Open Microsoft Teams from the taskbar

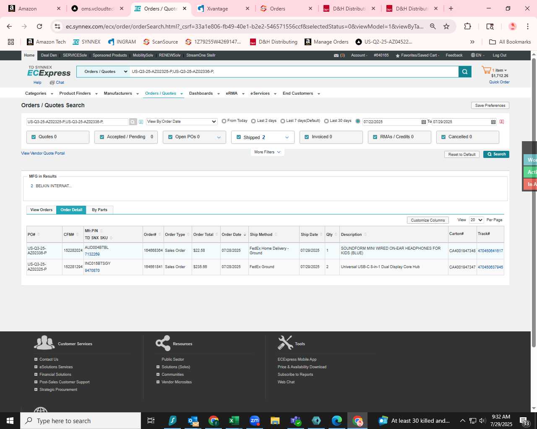click(x=295, y=421)
